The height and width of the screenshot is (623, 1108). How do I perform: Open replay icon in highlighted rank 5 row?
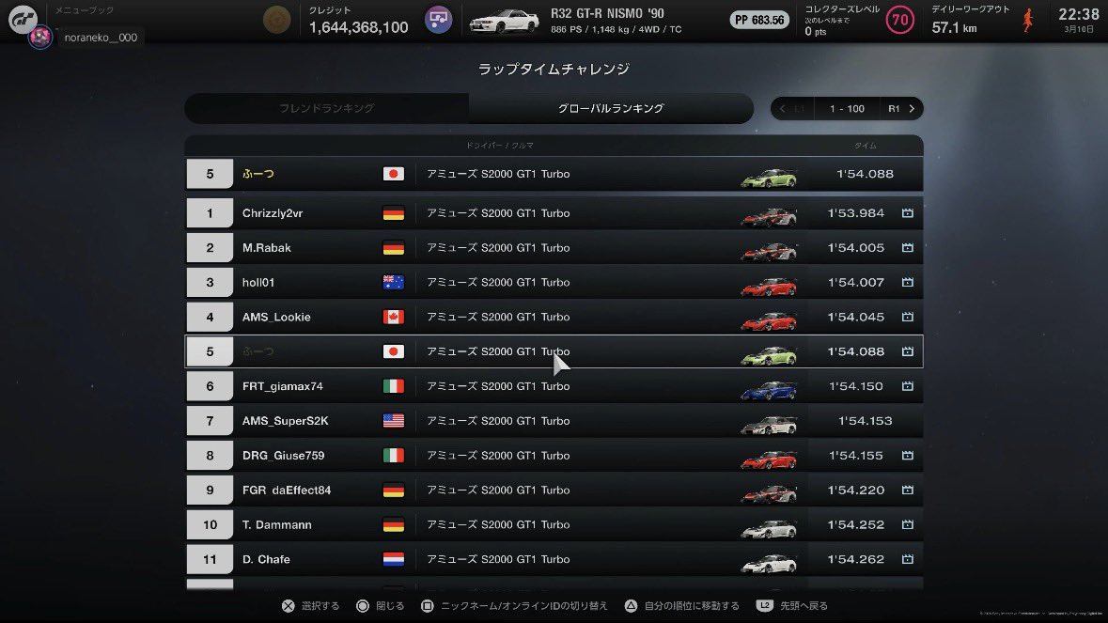point(907,351)
